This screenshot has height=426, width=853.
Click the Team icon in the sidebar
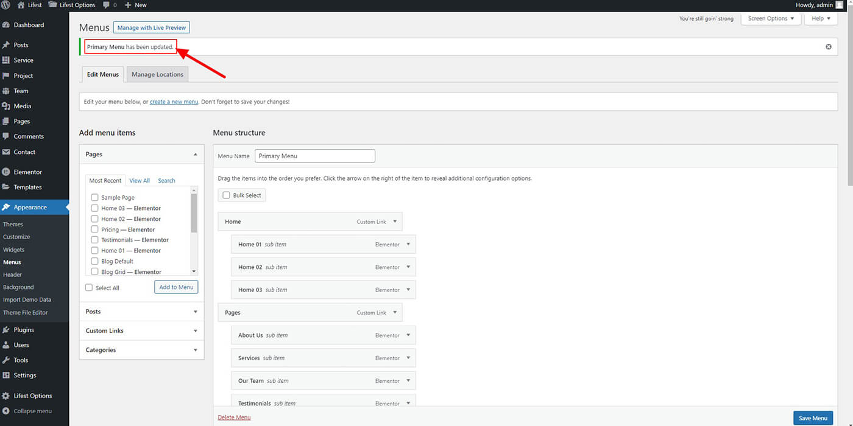pyautogui.click(x=6, y=91)
